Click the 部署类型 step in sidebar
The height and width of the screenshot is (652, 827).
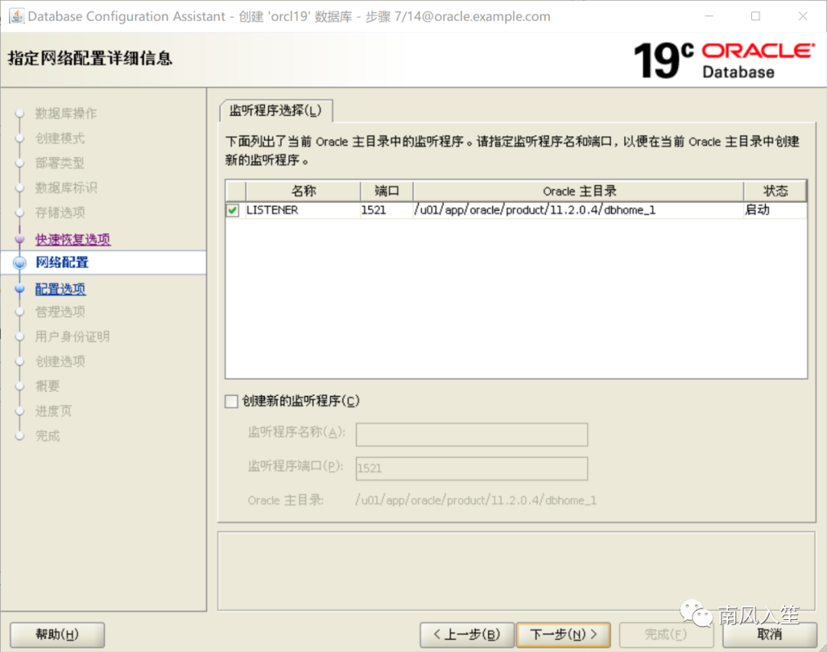point(60,163)
